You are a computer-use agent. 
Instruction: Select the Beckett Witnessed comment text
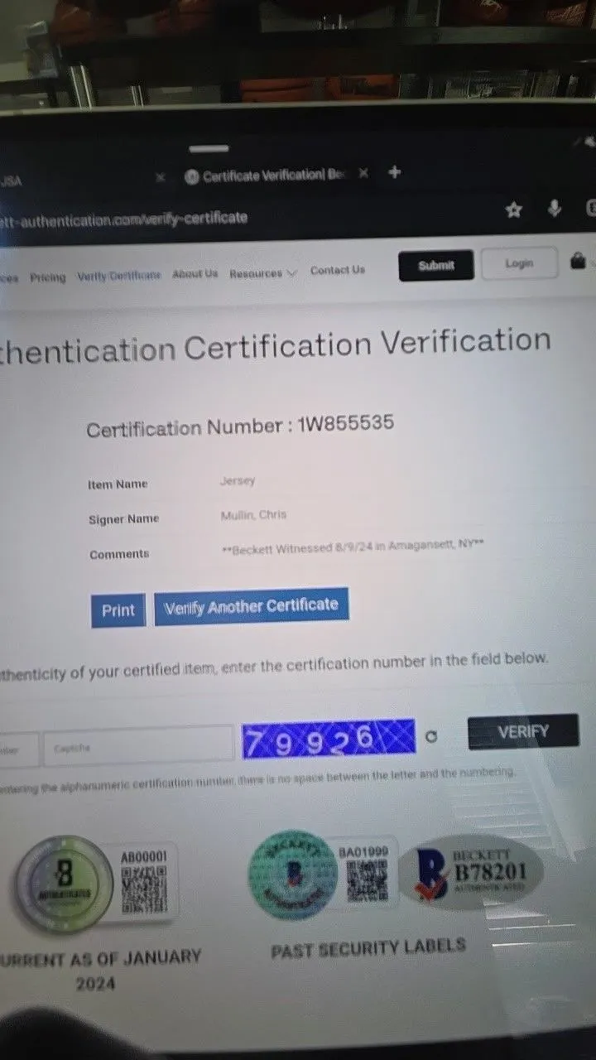pyautogui.click(x=353, y=548)
